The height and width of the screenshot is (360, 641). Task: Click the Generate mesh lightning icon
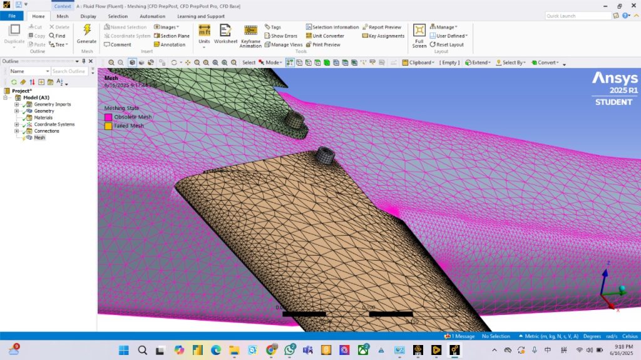[86, 31]
